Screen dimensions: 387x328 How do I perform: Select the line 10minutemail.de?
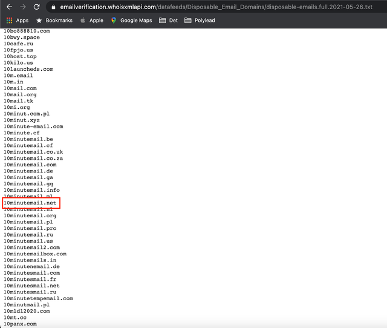(x=28, y=171)
